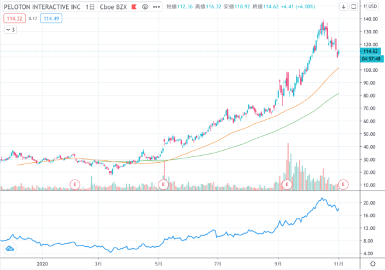Click the 20.00 label on the lower indicator axis
The width and height of the screenshot is (385, 270).
pyautogui.click(x=370, y=203)
